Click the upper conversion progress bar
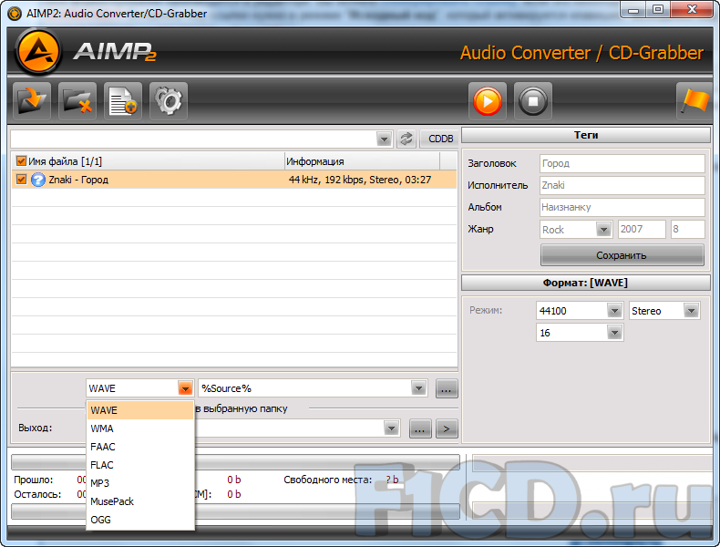 (x=235, y=462)
